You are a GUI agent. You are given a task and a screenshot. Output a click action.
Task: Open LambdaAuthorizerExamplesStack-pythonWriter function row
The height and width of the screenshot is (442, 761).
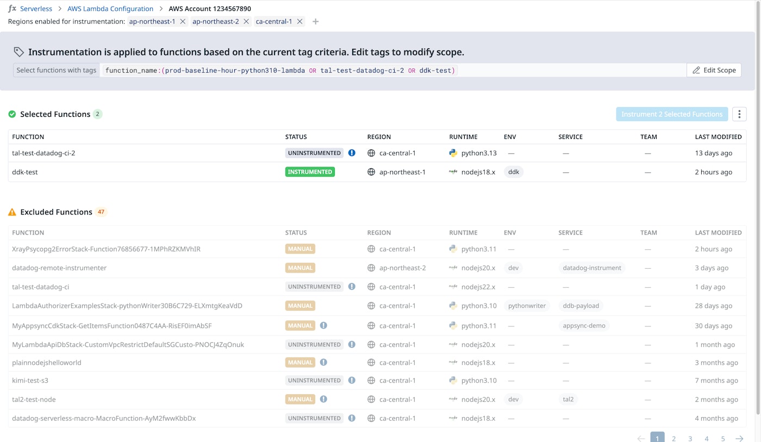pos(377,306)
